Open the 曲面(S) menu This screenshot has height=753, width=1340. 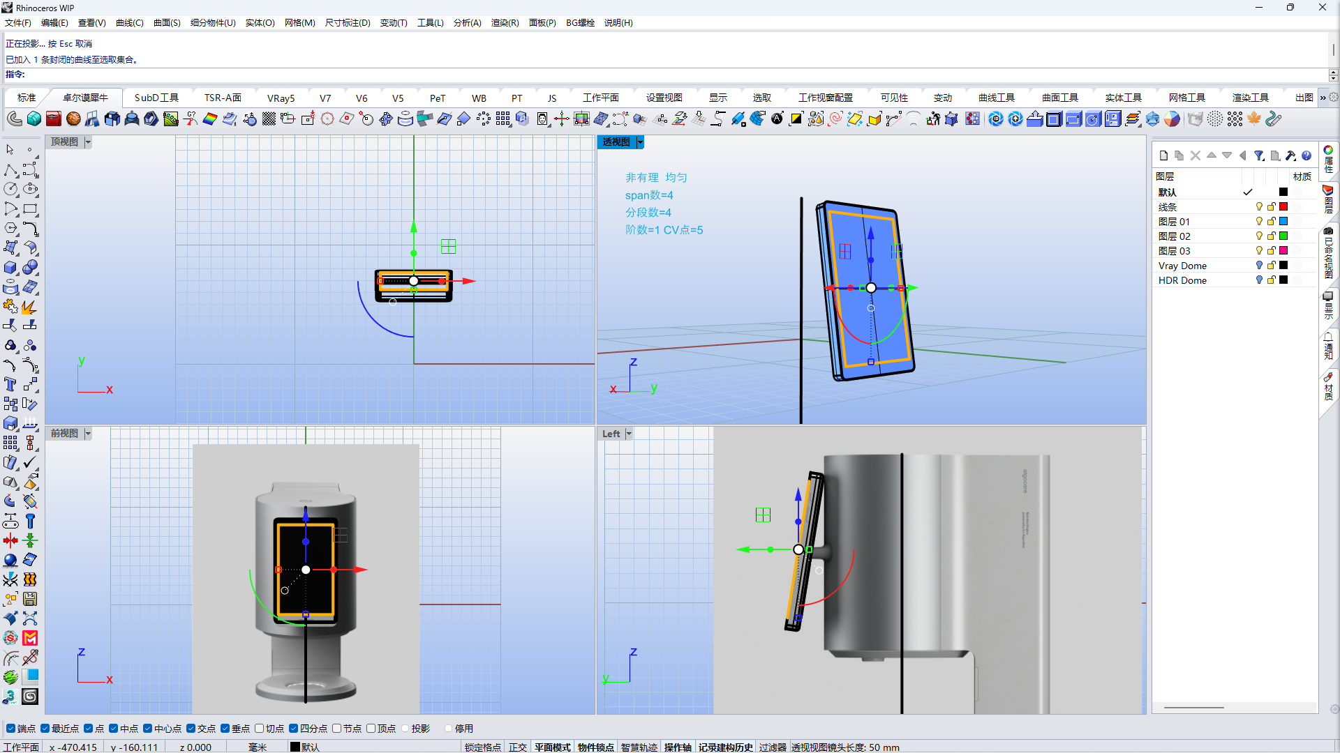coord(167,23)
